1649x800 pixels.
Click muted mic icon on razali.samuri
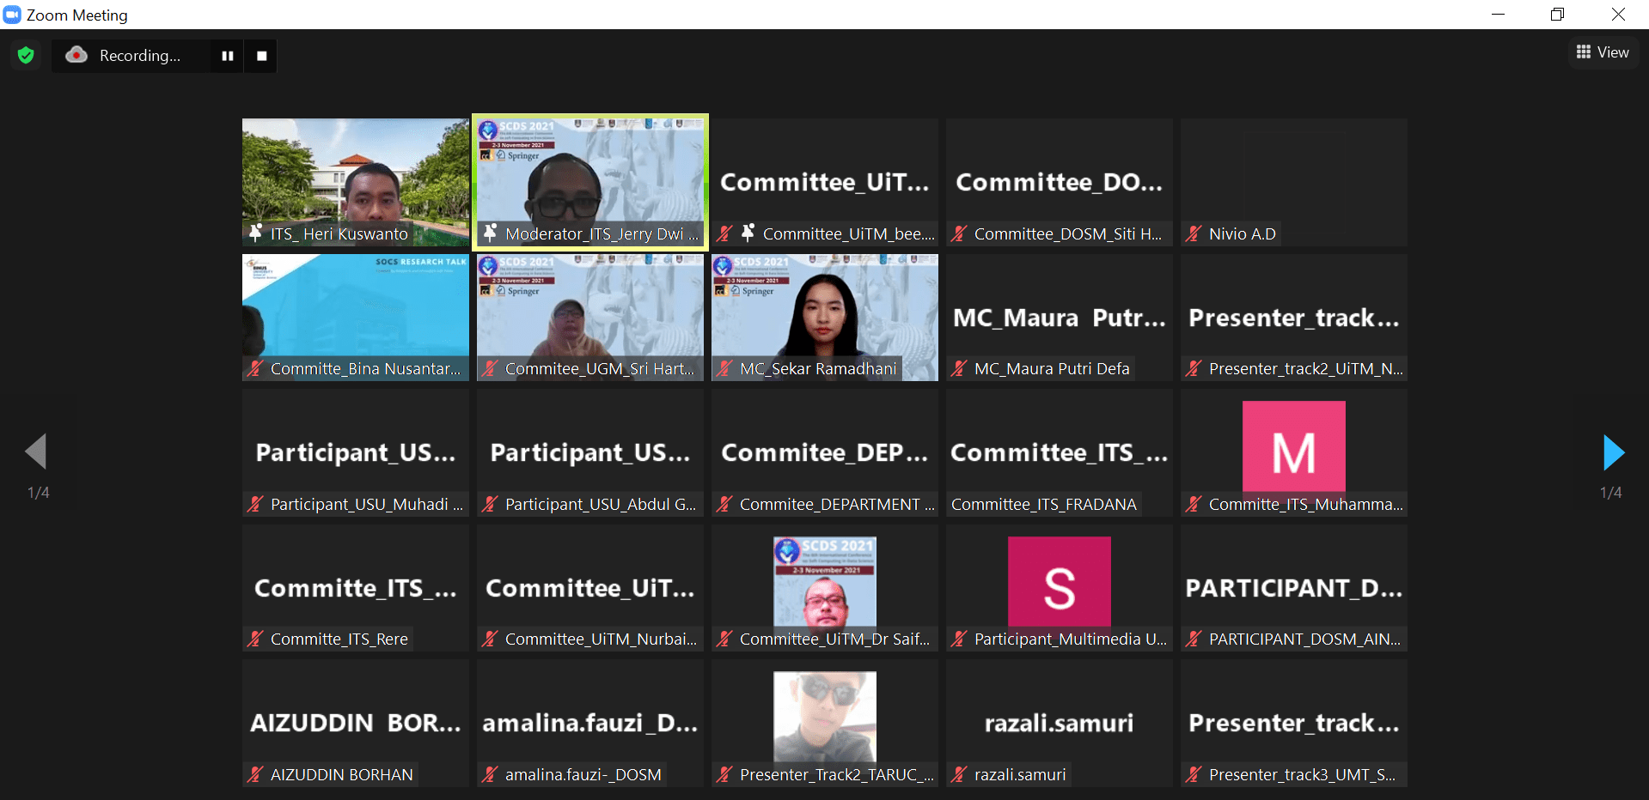click(959, 775)
